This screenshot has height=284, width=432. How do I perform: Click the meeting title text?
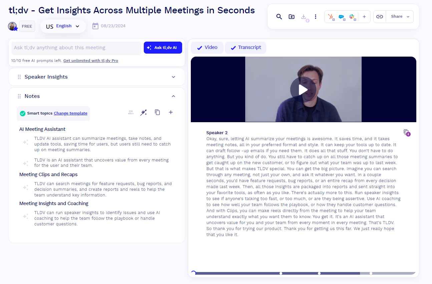(x=132, y=10)
